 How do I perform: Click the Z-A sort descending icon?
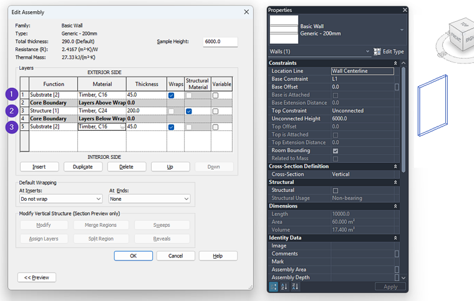pyautogui.click(x=295, y=286)
